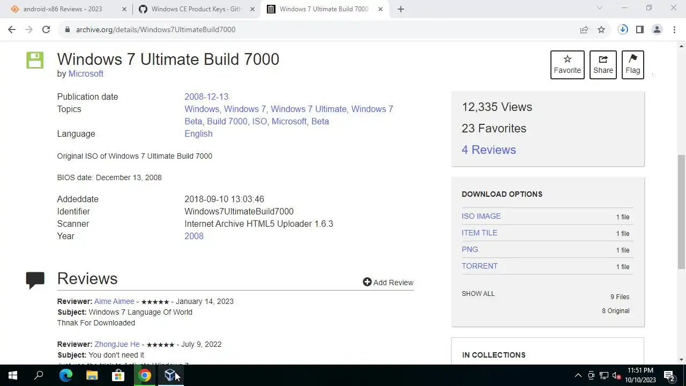
Task: Click the Reviews speech bubble icon
Action: coord(35,280)
